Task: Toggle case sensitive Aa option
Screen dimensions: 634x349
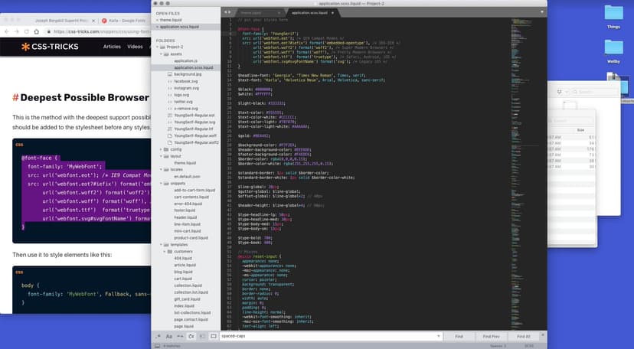Action: click(x=168, y=336)
